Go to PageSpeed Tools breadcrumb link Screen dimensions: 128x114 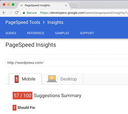(23, 22)
